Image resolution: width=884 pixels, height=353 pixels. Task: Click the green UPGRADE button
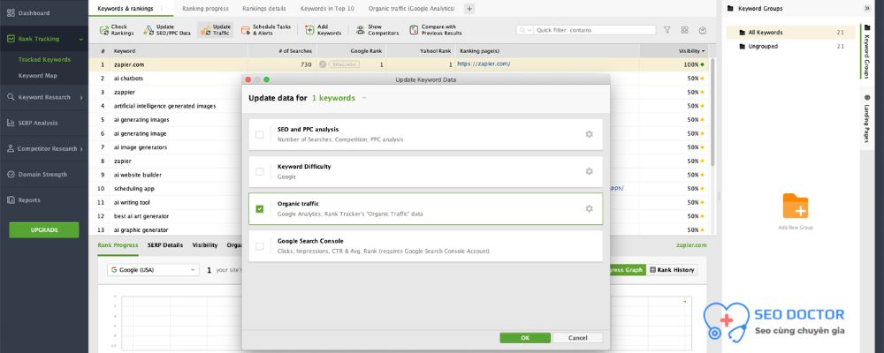(43, 229)
